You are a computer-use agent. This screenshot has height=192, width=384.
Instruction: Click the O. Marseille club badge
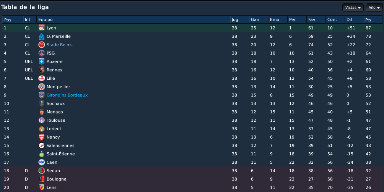click(42, 36)
